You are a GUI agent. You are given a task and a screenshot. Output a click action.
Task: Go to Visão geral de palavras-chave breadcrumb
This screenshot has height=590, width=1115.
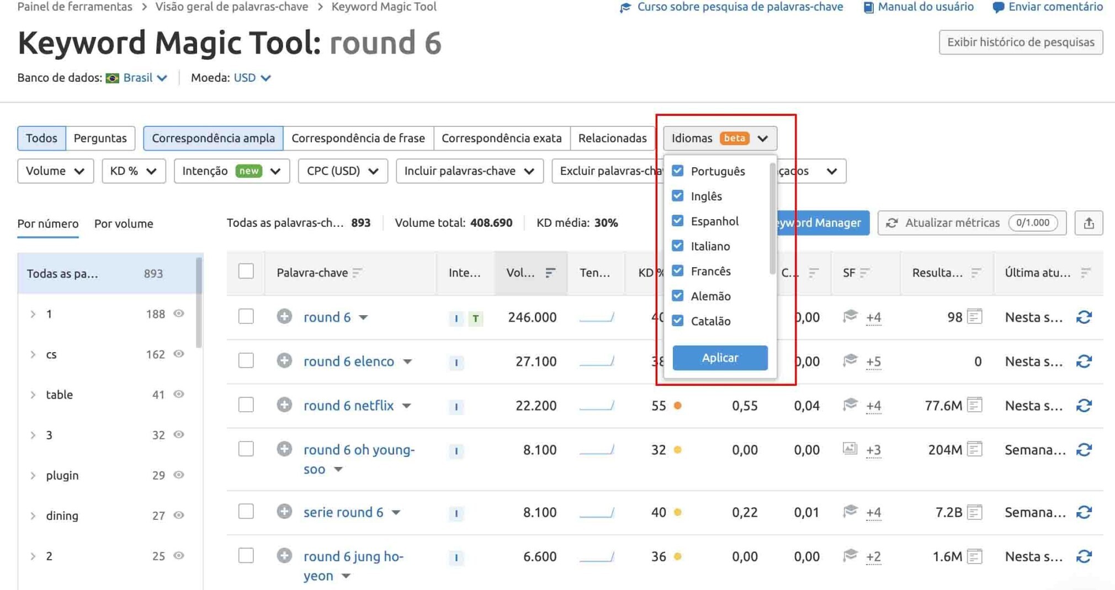pos(232,7)
